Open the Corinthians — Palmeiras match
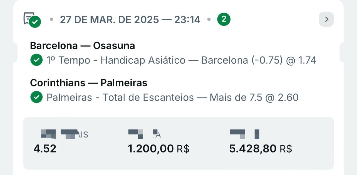 [x=88, y=83]
